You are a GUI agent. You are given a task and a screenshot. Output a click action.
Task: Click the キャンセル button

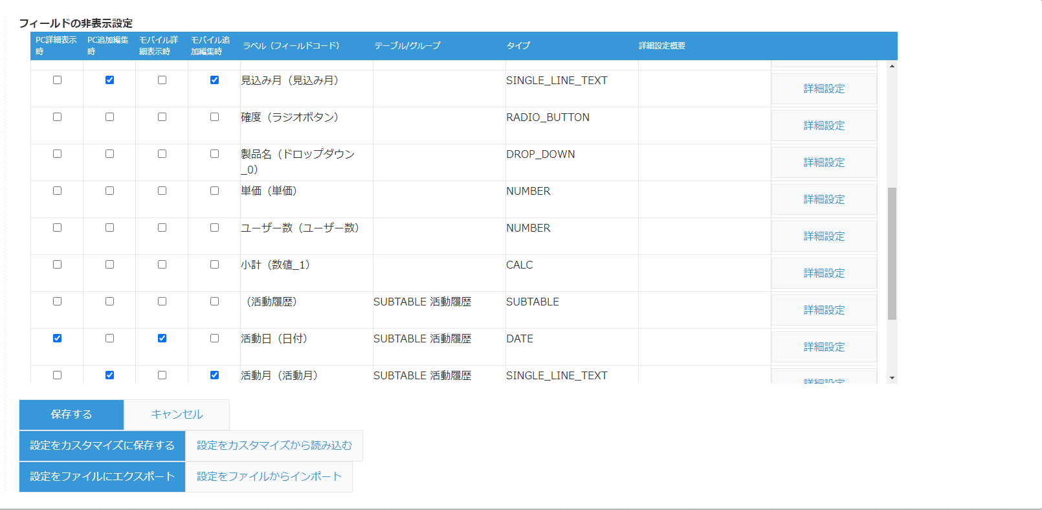177,414
